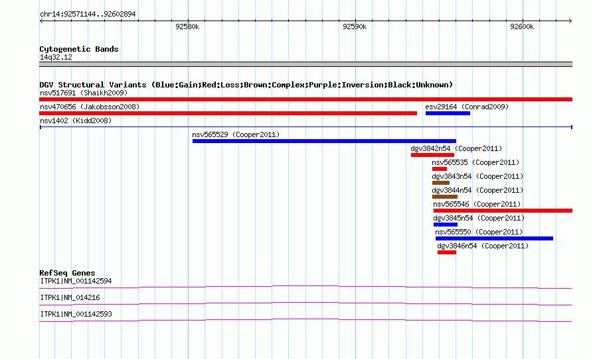Open the nsv470656 (Jakobsson2008) label
This screenshot has width=591, height=359.
[90, 107]
